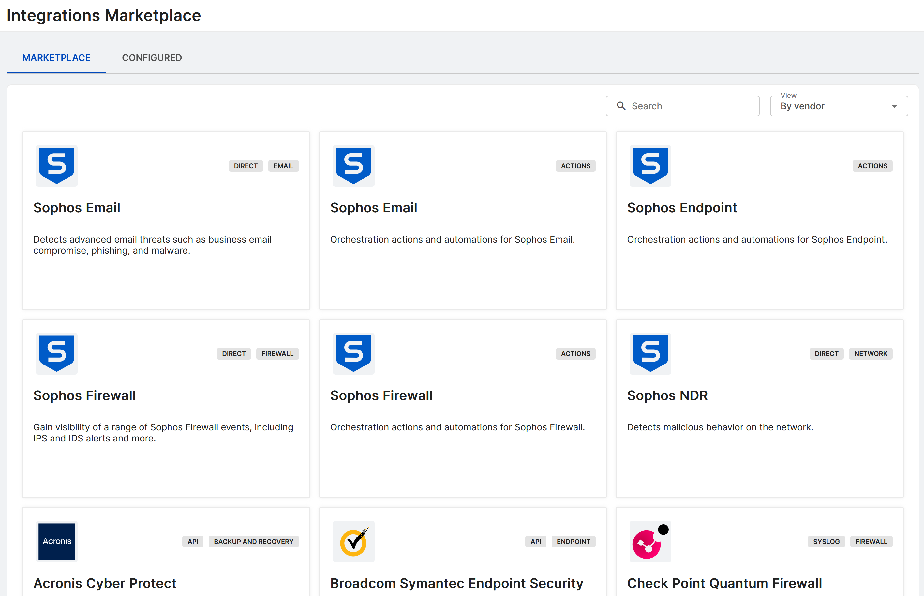924x596 pixels.
Task: Click the ACTIONS tag on Sophos Email card
Action: click(575, 166)
